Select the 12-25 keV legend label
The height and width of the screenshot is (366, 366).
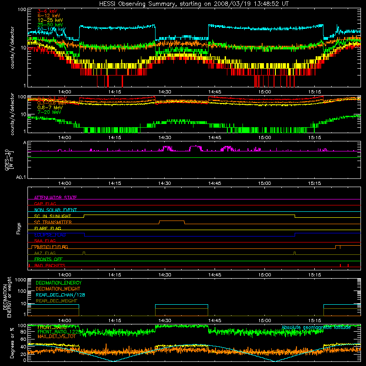(x=50, y=20)
